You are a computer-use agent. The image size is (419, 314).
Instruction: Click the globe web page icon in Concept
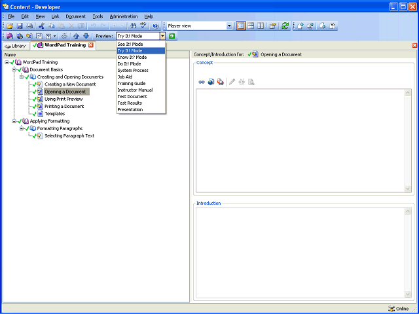[x=211, y=82]
